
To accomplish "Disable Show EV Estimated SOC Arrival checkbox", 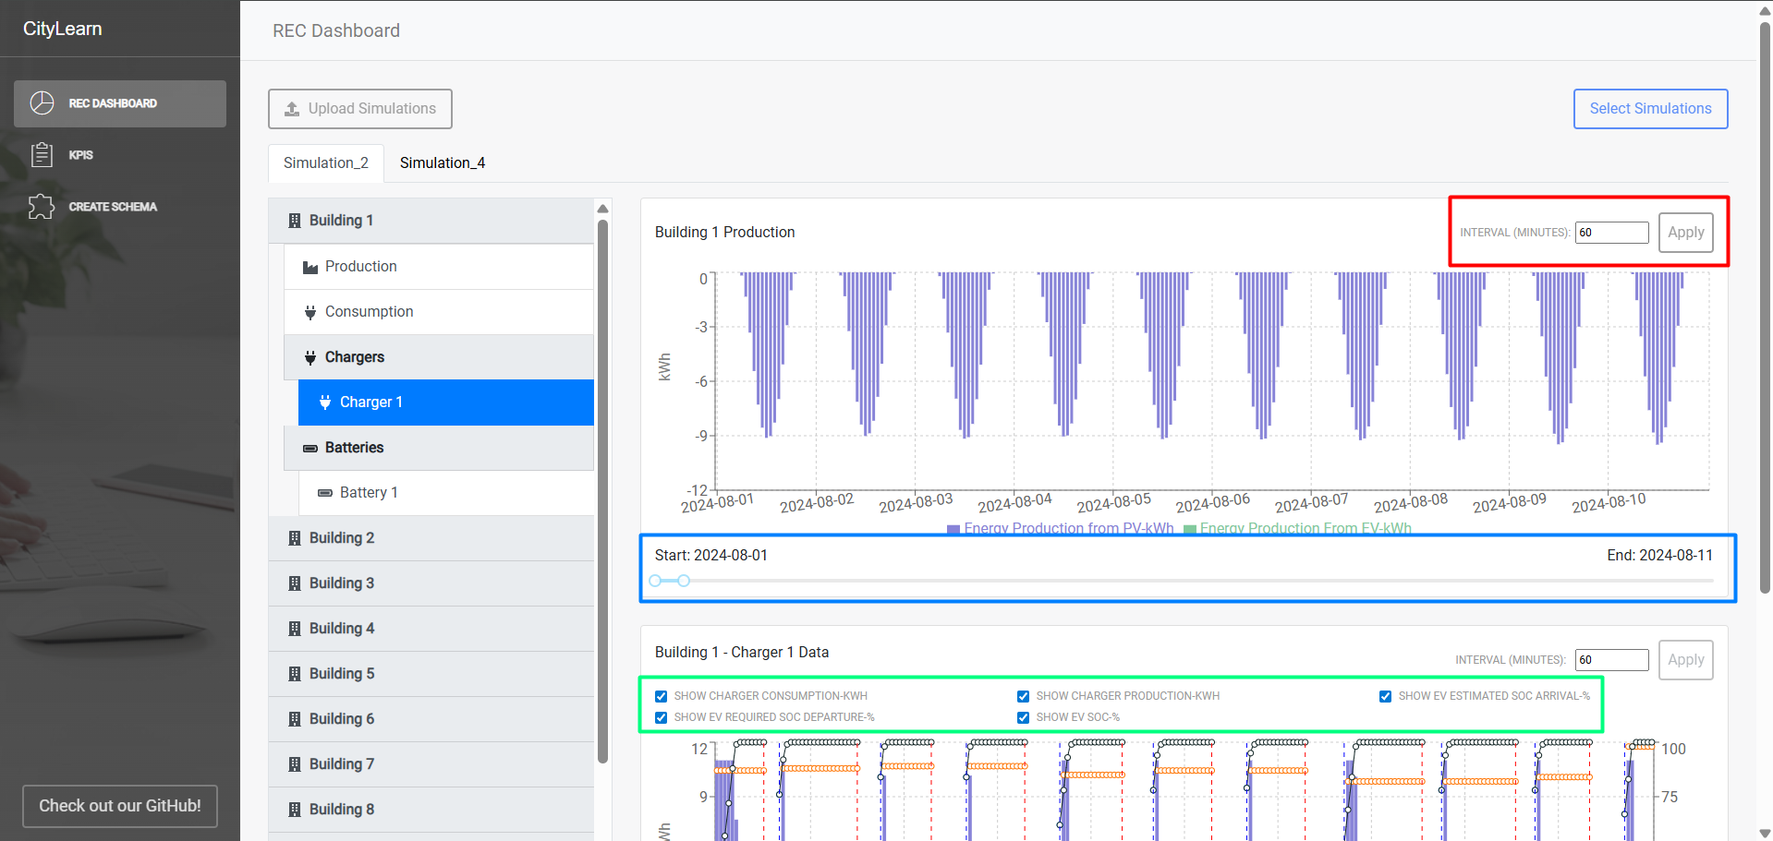I will click(x=1386, y=696).
